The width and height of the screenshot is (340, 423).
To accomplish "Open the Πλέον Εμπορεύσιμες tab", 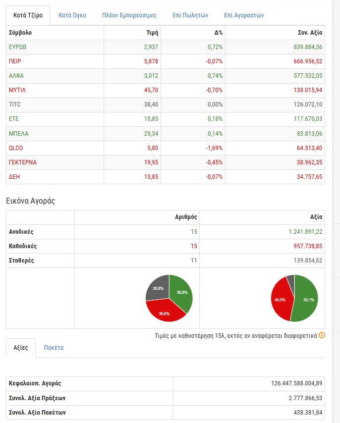I will pyautogui.click(x=129, y=15).
